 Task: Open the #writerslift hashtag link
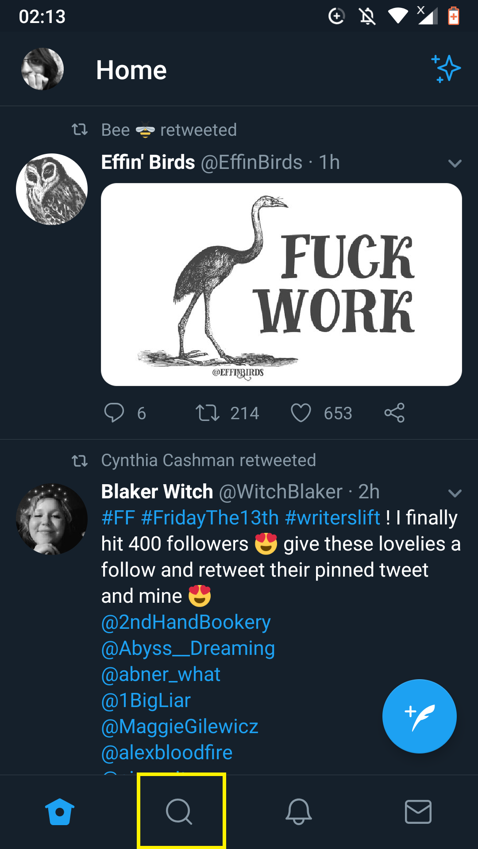[x=333, y=517]
